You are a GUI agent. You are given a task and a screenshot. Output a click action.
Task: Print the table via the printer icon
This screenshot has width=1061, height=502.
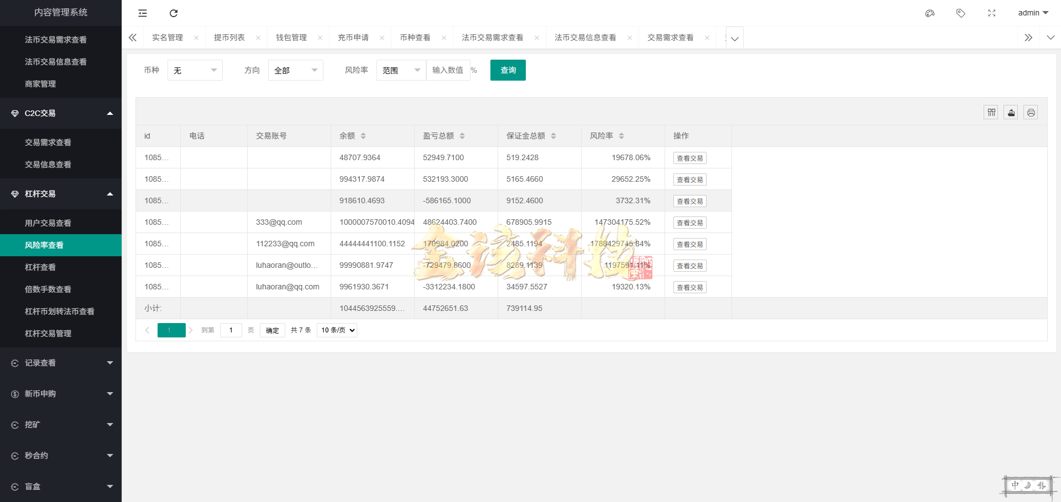pos(1031,112)
